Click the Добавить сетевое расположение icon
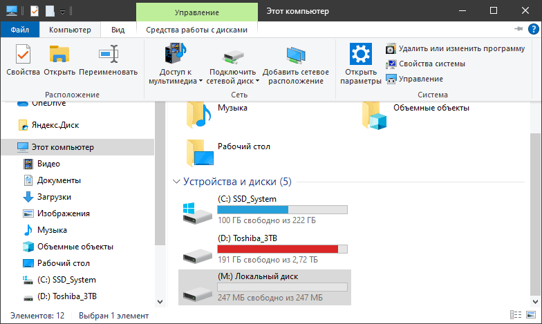Viewport: 542px width, 324px height. pos(296,55)
